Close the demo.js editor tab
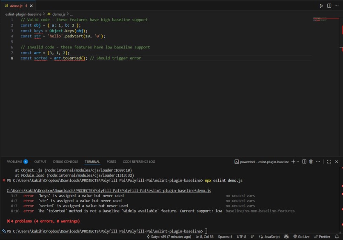 31,6
